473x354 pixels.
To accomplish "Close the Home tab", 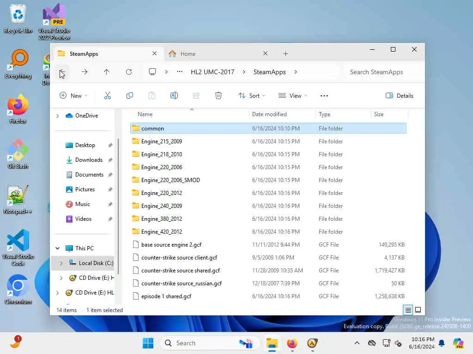I will coord(265,53).
